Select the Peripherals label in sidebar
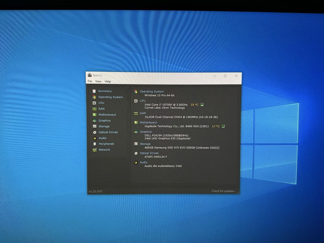324x243 pixels. tap(106, 144)
